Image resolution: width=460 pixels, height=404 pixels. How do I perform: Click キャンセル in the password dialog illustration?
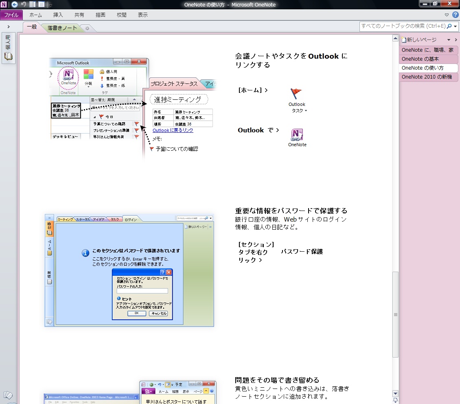coord(159,313)
